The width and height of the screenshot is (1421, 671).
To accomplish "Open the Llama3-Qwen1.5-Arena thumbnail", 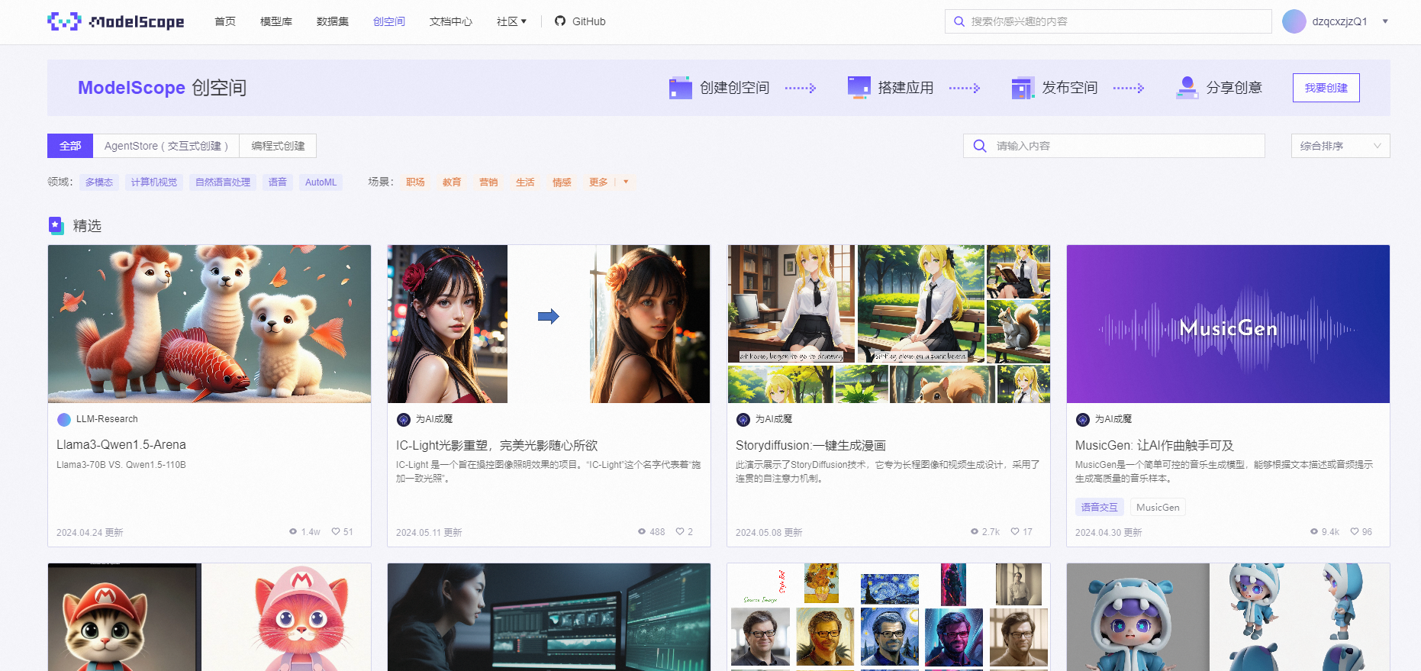I will pyautogui.click(x=209, y=324).
